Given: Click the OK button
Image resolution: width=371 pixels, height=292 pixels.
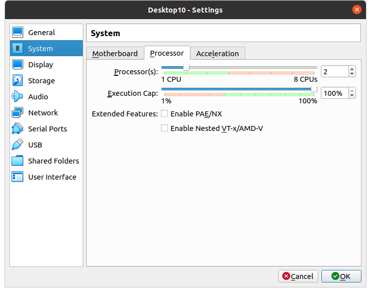Looking at the screenshot, I should [x=341, y=276].
